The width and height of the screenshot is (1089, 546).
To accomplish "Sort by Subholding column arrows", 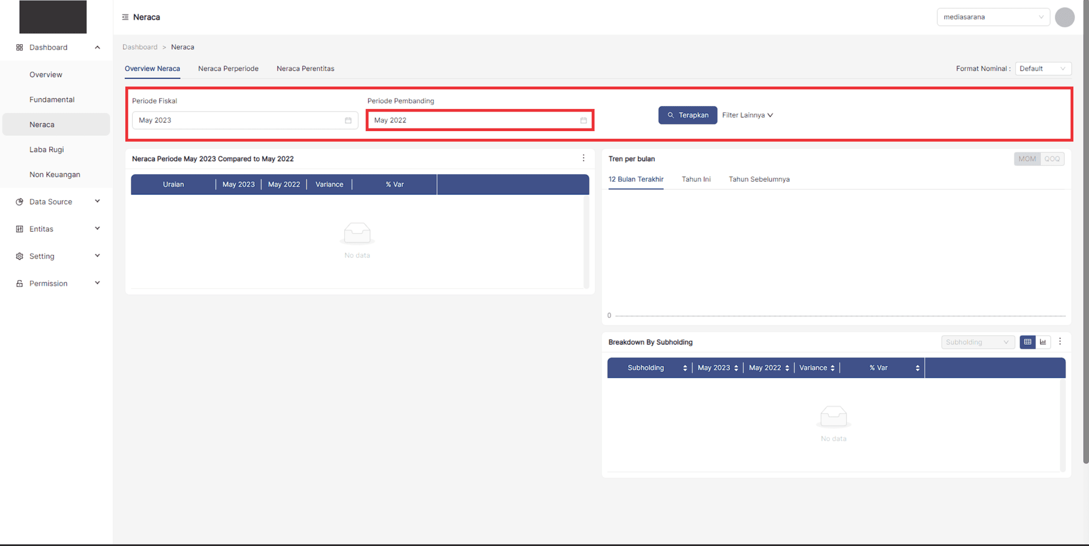I will [684, 368].
